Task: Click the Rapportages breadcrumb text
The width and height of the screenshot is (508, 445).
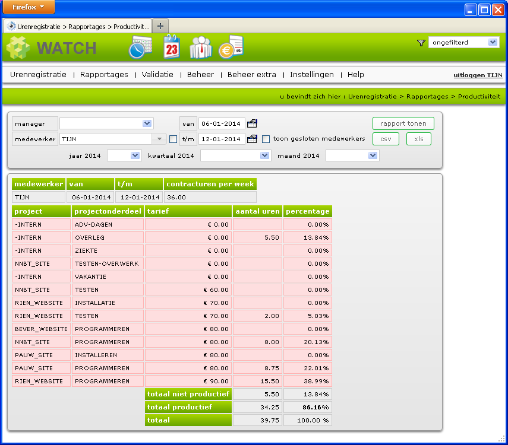Action: coord(427,97)
